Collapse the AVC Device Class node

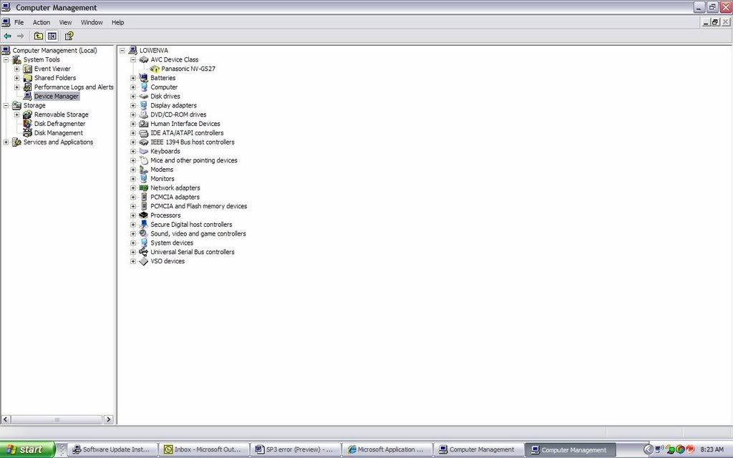(x=133, y=60)
